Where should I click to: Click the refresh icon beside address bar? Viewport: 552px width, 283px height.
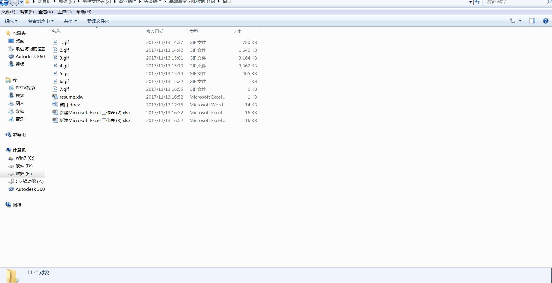pyautogui.click(x=478, y=2)
